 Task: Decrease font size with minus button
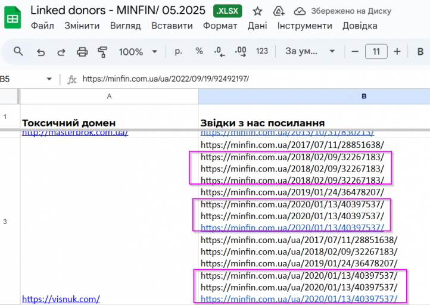(x=355, y=52)
